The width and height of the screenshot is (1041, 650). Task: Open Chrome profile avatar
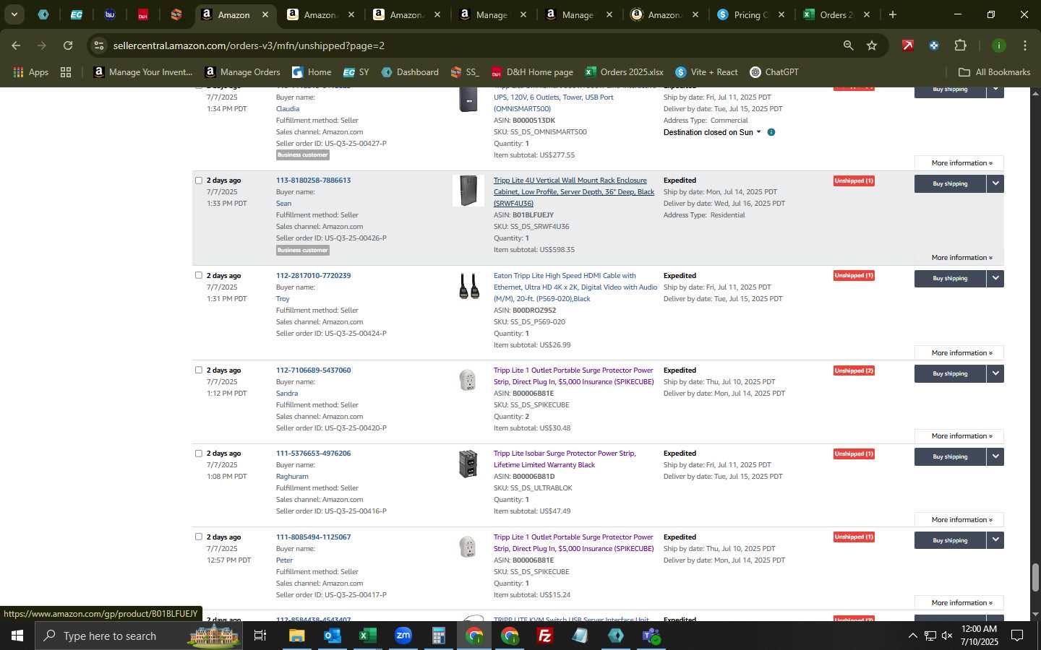[x=998, y=45]
